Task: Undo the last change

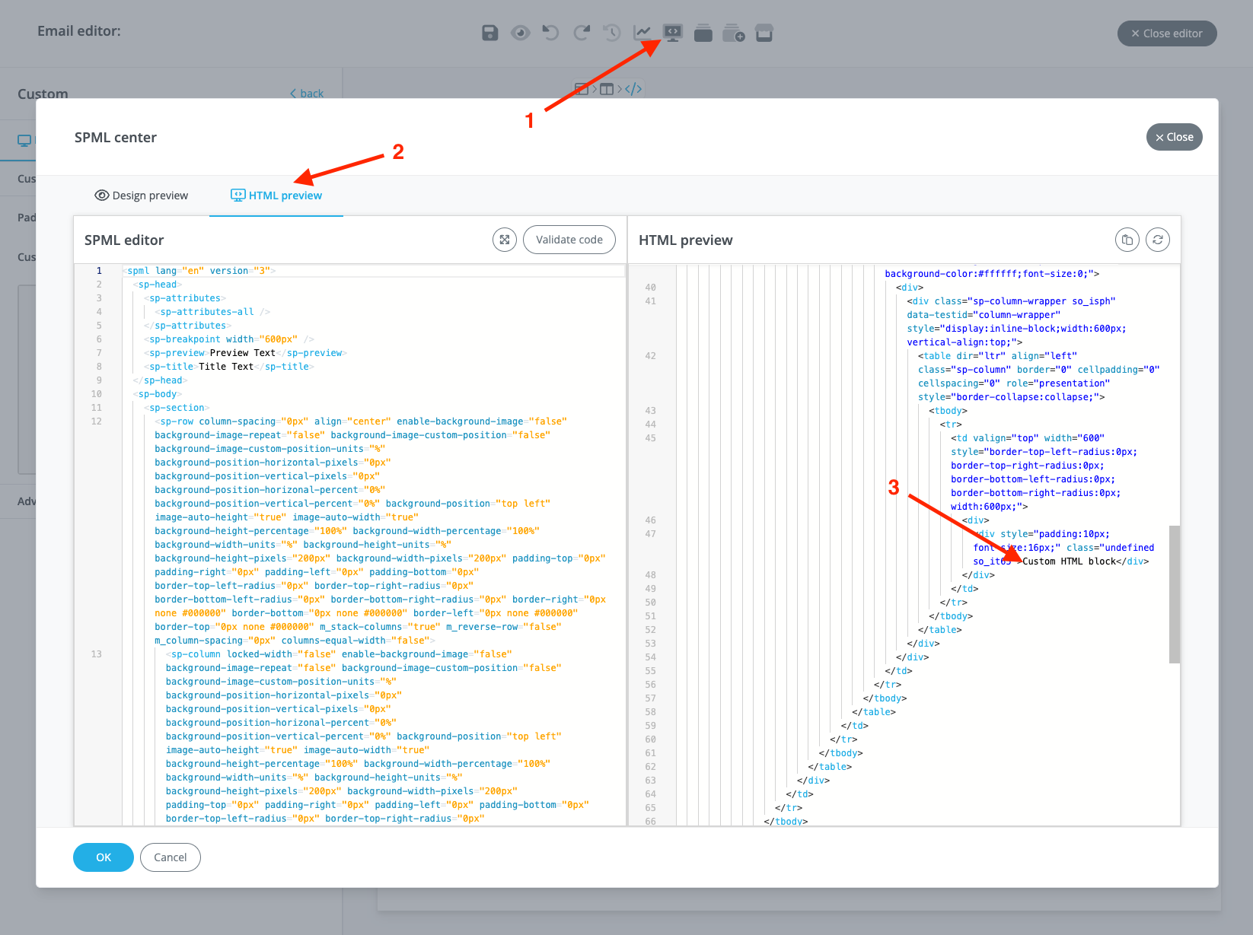Action: pos(550,33)
